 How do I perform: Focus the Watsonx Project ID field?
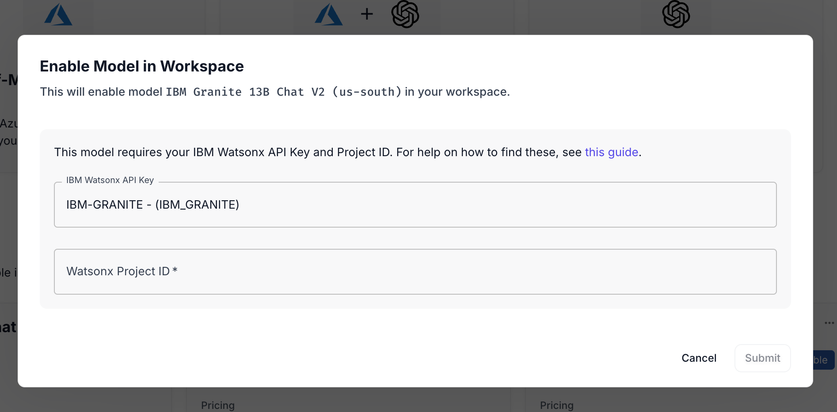(415, 272)
